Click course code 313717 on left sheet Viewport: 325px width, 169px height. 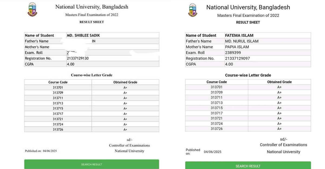(x=58, y=114)
